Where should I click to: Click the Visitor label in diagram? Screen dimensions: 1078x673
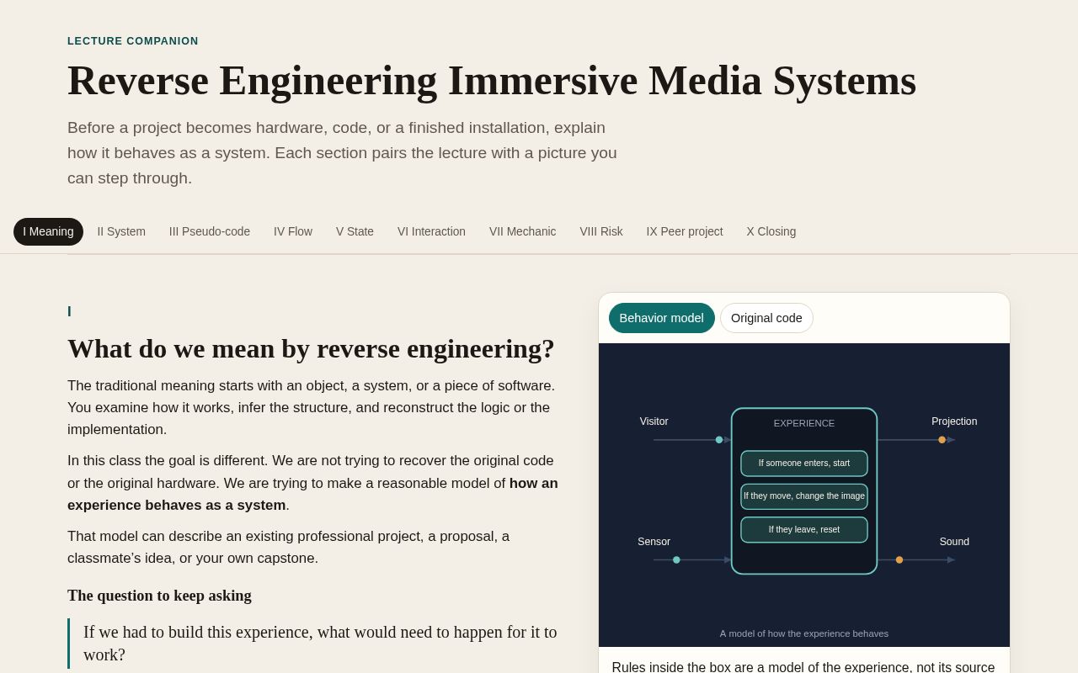click(654, 421)
